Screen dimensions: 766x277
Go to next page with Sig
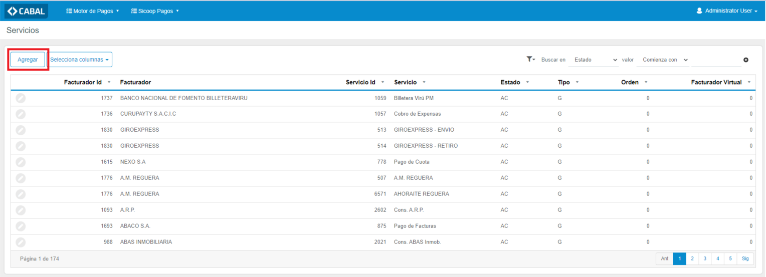[745, 258]
